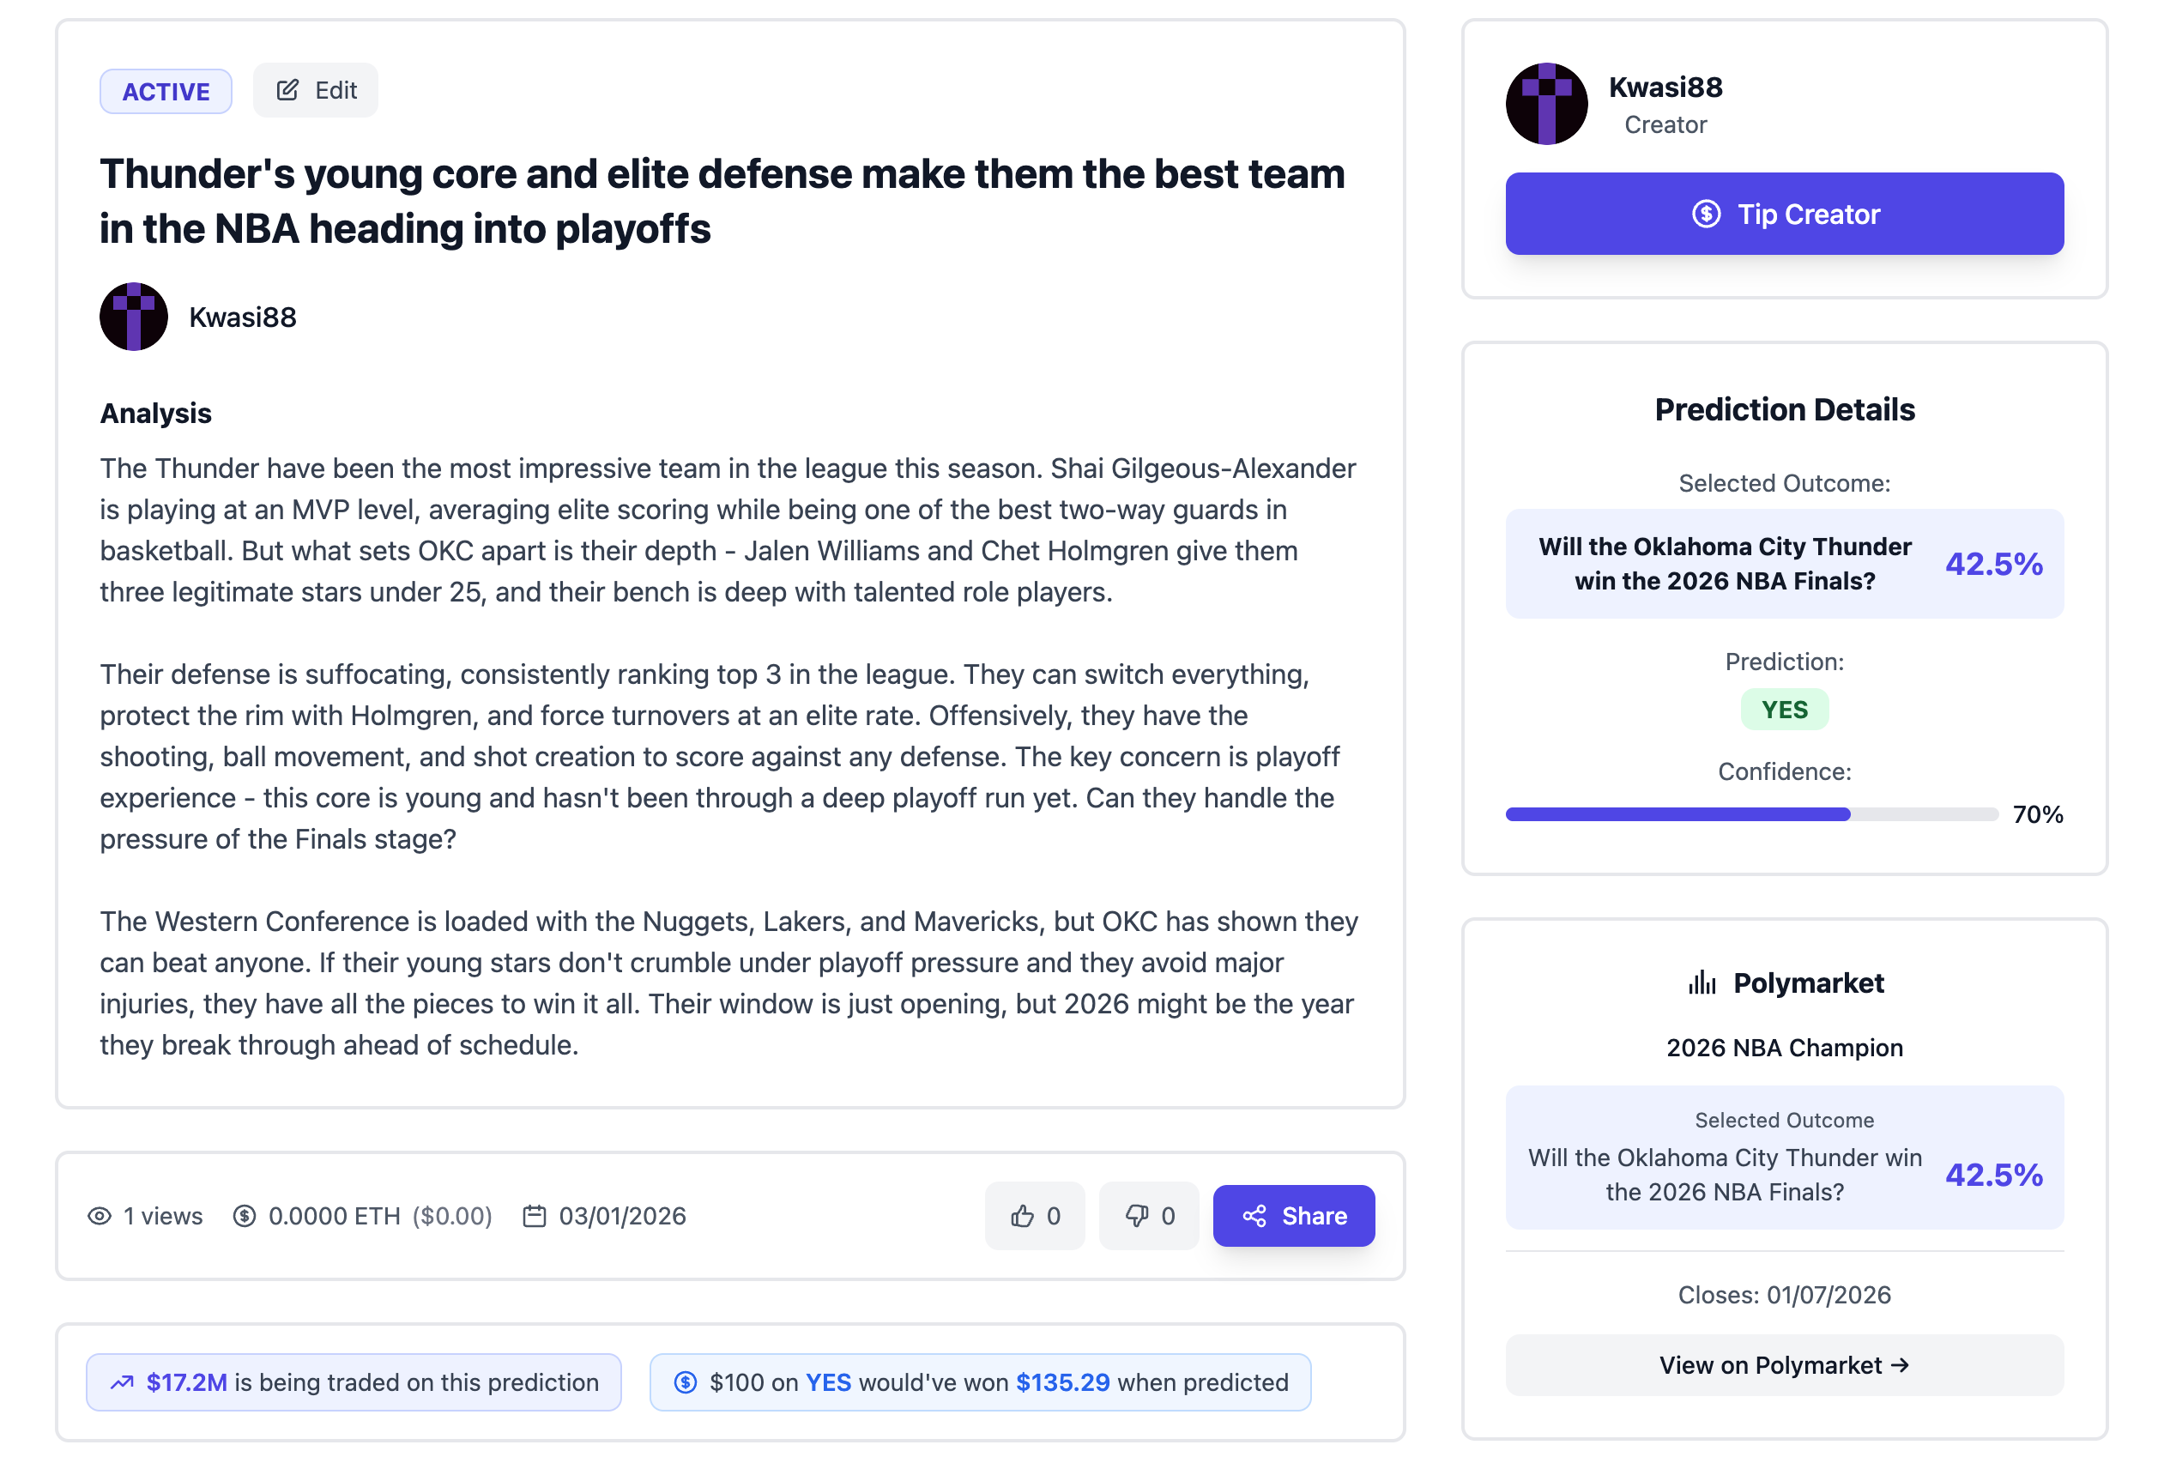Viewport: 2164px width, 1463px height.
Task: Select the thumbs up icon
Action: [x=1021, y=1215]
